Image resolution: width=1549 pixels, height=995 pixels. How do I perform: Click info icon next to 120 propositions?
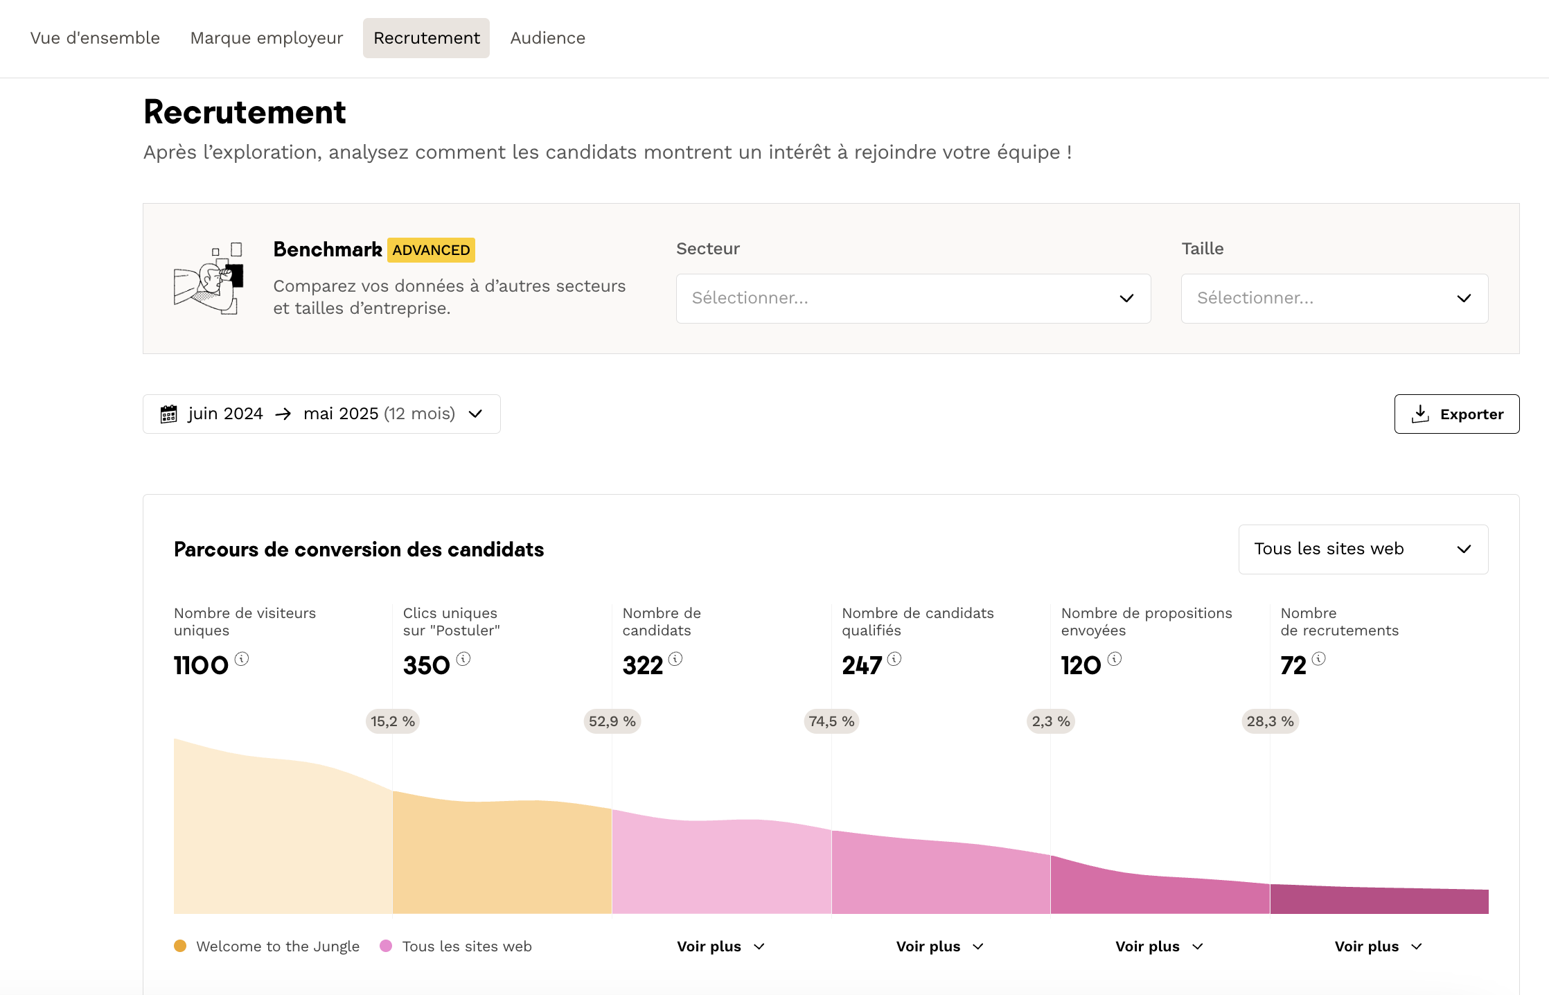pyautogui.click(x=1114, y=659)
